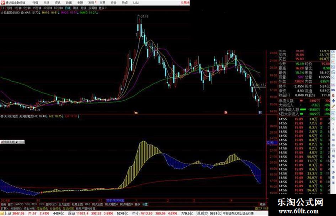Expand the 扩展 panel toggle
Viewport: 336px width, 216px height.
click(x=5, y=208)
